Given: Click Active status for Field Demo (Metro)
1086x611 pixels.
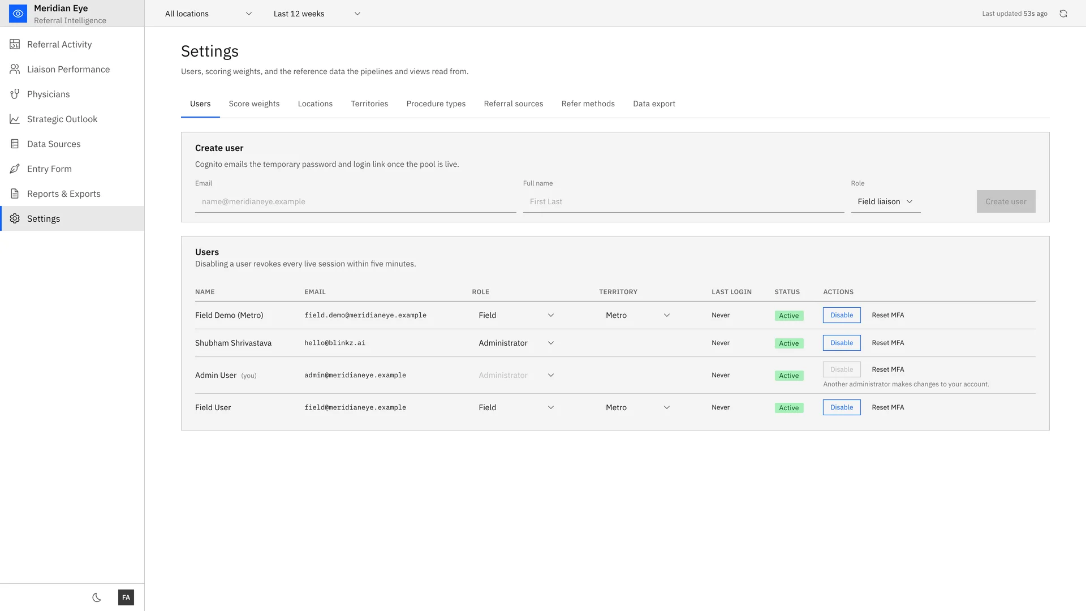Looking at the screenshot, I should pyautogui.click(x=789, y=316).
